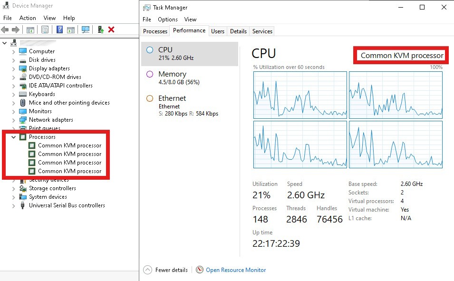Viewport: 454px width, 281px height.
Task: Click the red X Uninstall device icon
Action: (111, 29)
